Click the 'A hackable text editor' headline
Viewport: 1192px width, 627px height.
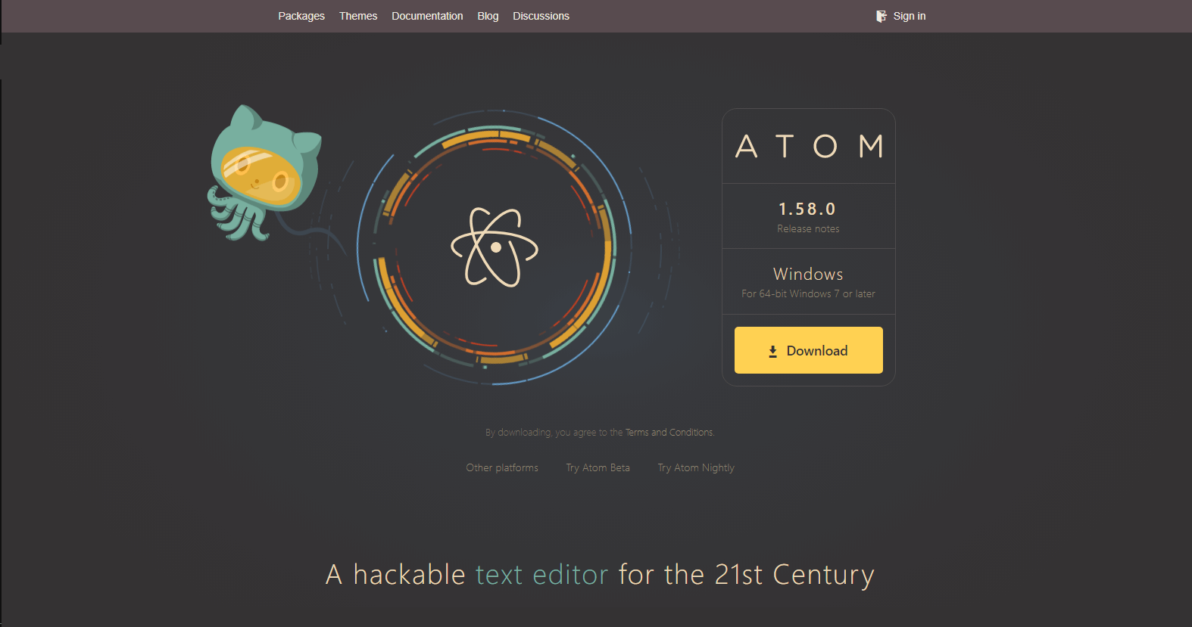600,575
